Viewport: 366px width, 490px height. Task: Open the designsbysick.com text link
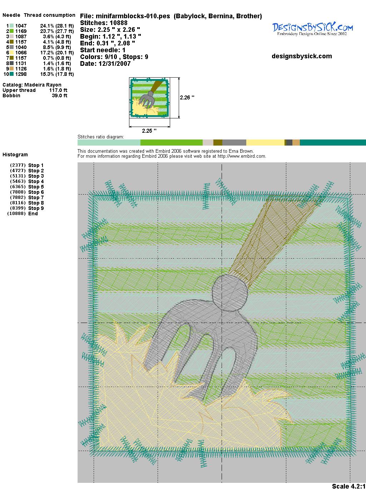tap(302, 56)
